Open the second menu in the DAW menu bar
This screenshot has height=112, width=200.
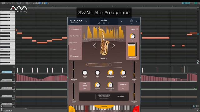(12, 3)
